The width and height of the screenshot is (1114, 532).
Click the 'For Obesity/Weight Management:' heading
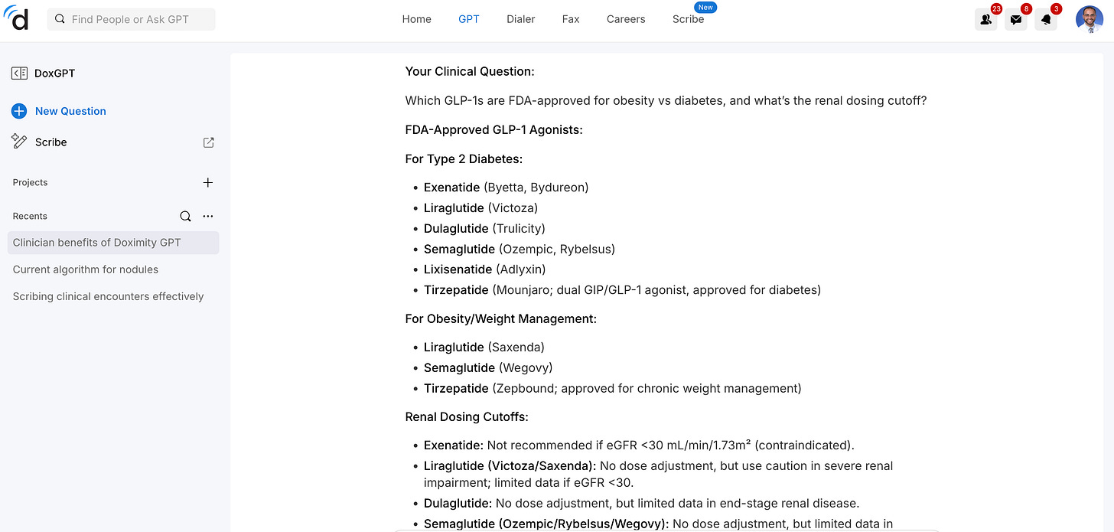tap(501, 318)
